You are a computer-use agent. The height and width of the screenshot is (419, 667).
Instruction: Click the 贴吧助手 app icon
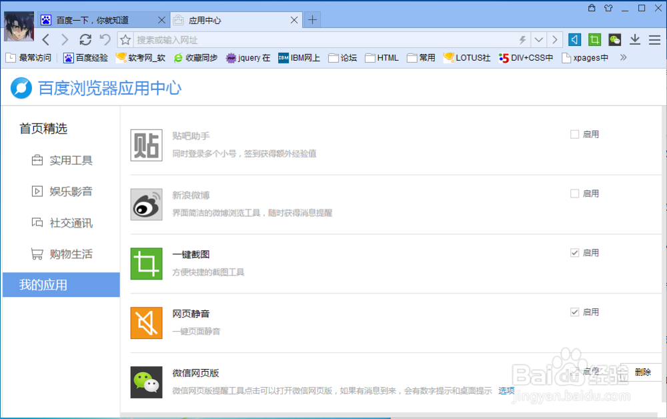coord(146,145)
